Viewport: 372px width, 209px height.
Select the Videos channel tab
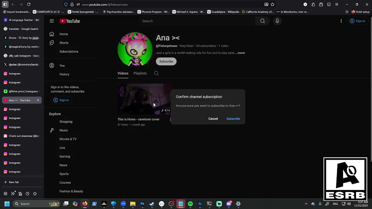(123, 73)
